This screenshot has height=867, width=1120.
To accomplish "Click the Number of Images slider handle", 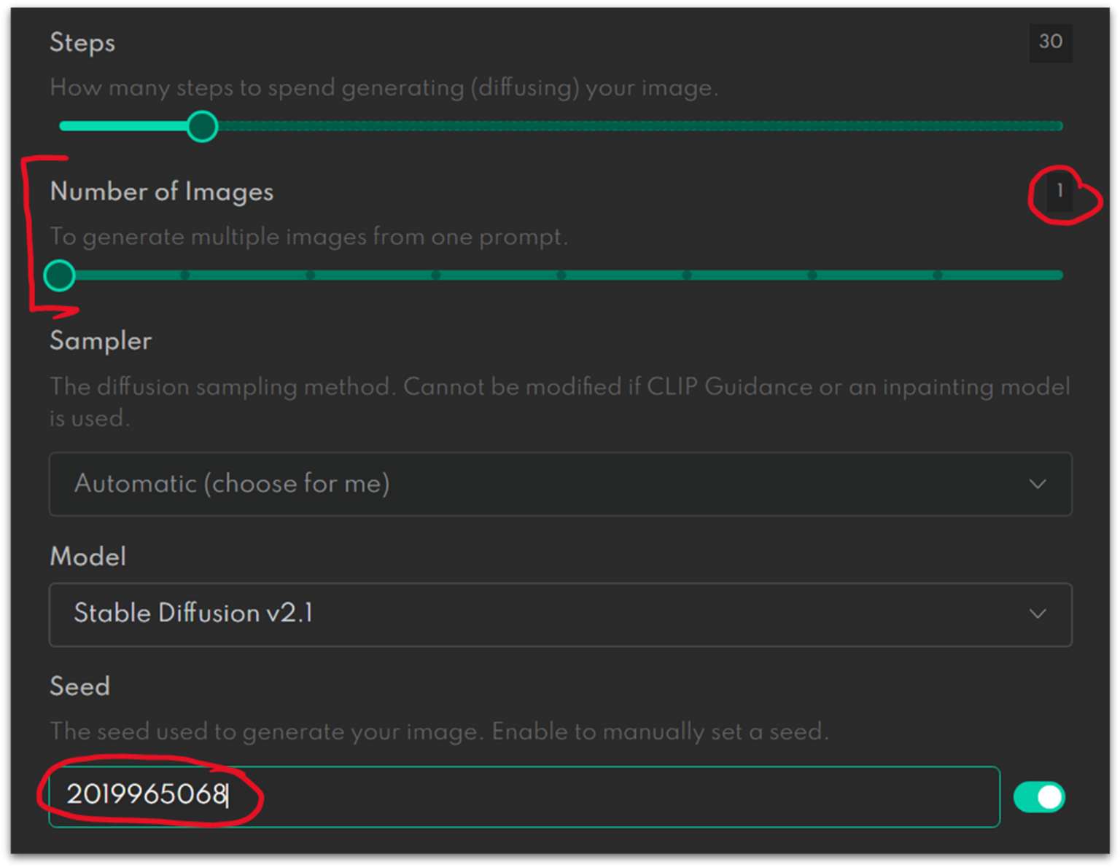I will point(59,275).
